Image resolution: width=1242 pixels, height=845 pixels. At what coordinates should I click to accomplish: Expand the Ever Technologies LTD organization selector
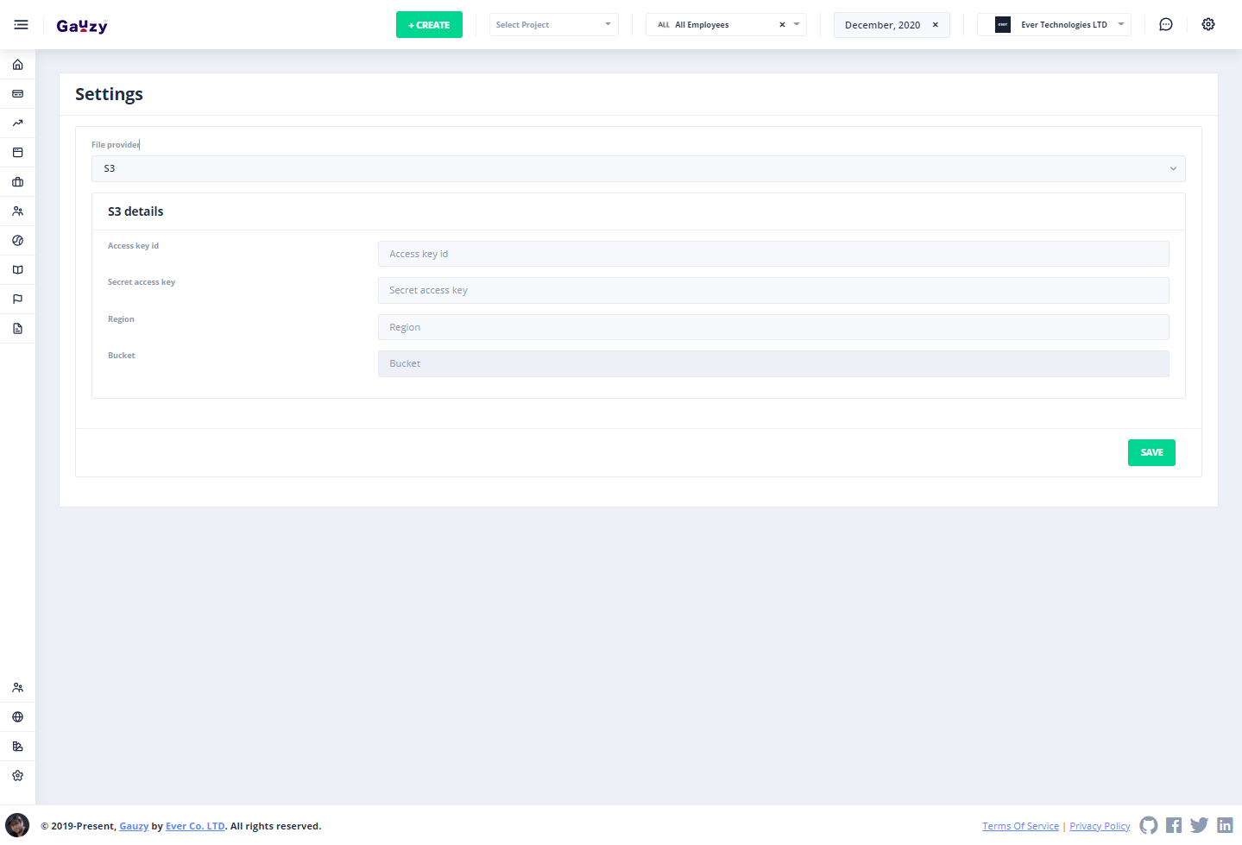tap(1054, 25)
